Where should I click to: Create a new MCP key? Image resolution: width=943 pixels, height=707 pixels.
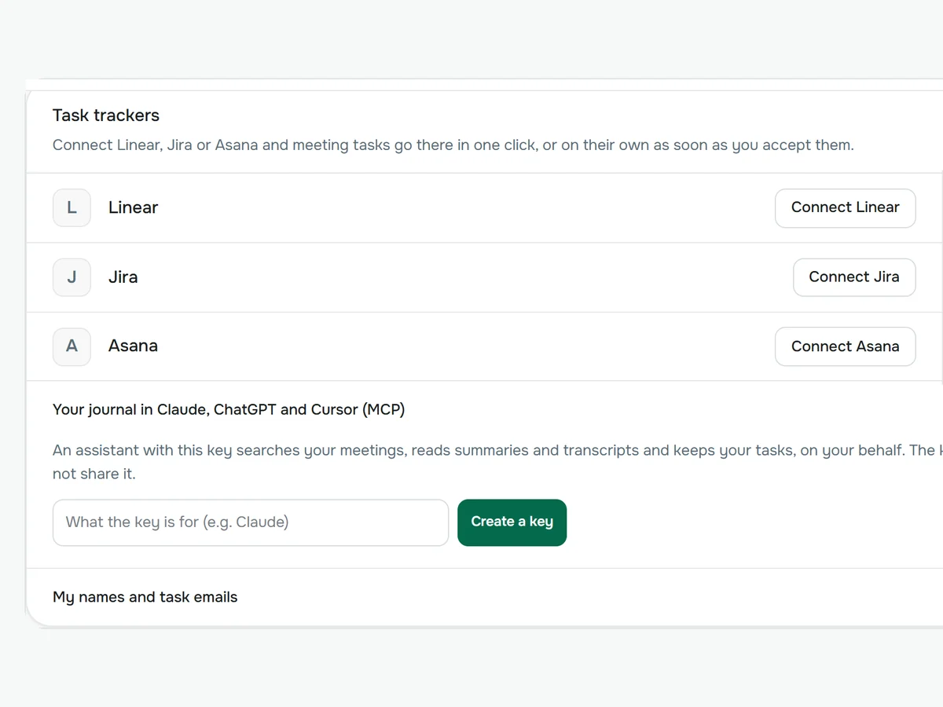point(512,522)
